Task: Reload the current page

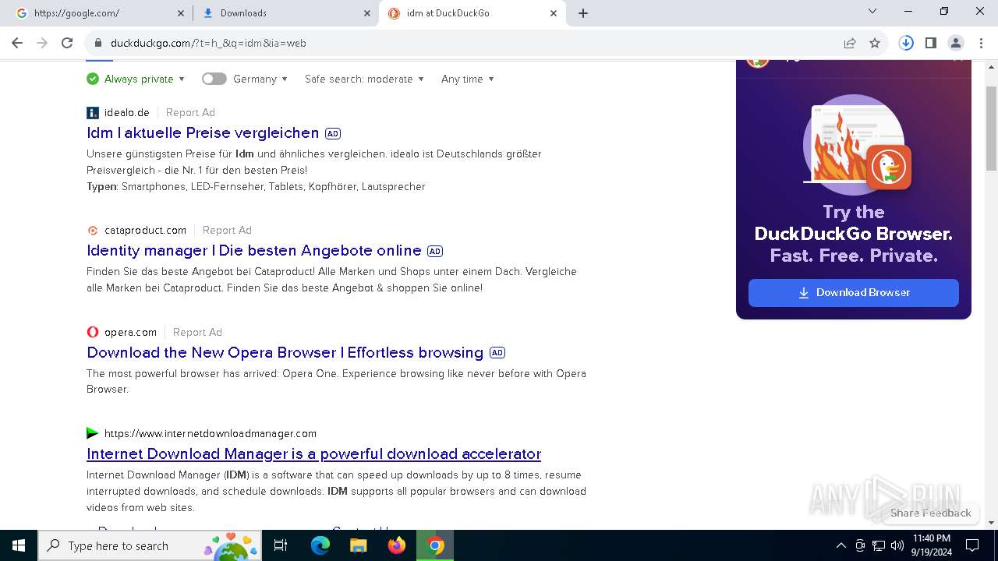Action: pos(67,43)
